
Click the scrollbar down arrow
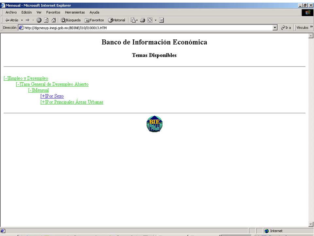(311, 224)
